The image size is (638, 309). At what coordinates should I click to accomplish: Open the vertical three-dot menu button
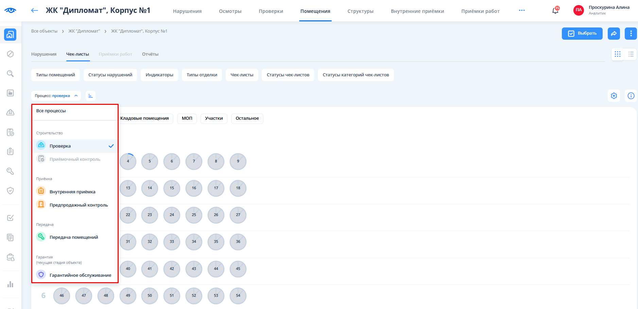(x=631, y=34)
